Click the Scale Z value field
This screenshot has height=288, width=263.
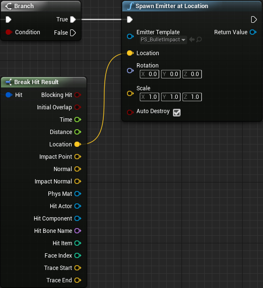click(192, 97)
